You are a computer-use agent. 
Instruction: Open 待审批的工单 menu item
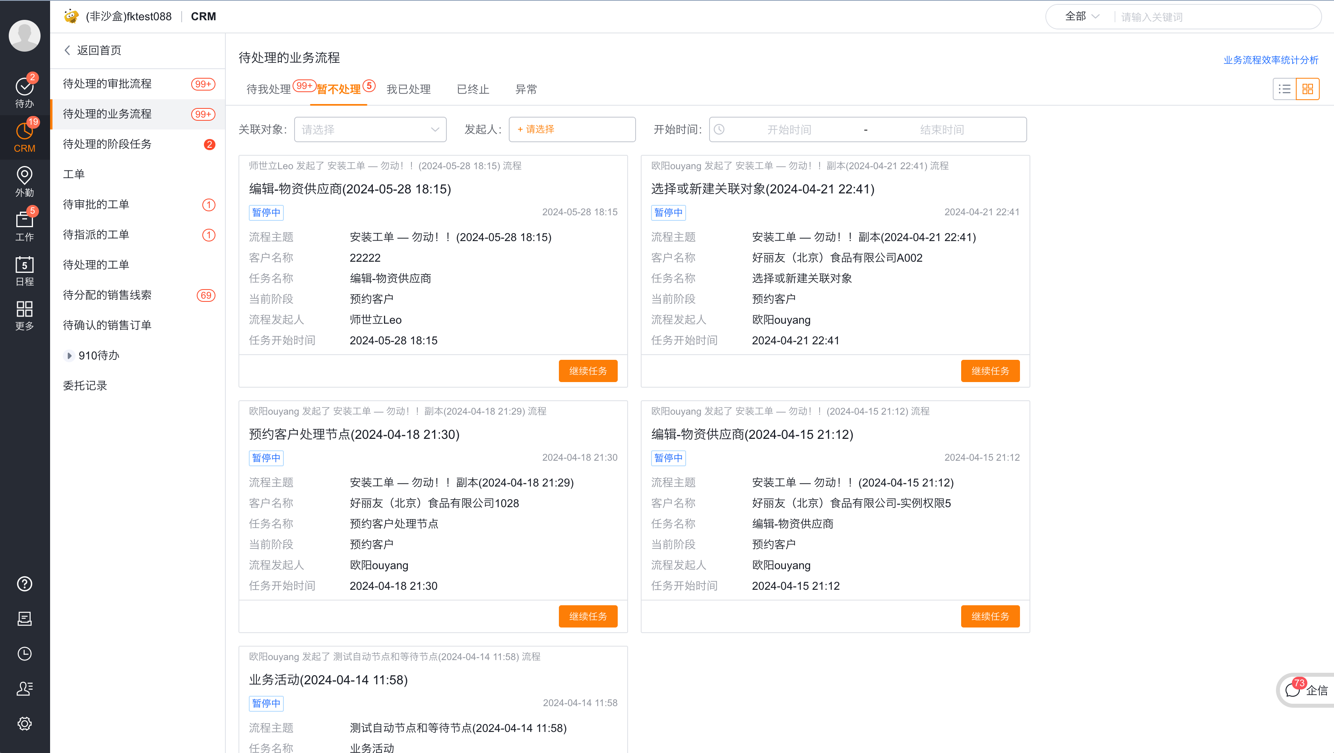(x=138, y=205)
